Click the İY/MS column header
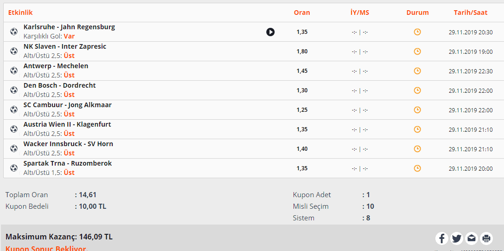 point(360,13)
